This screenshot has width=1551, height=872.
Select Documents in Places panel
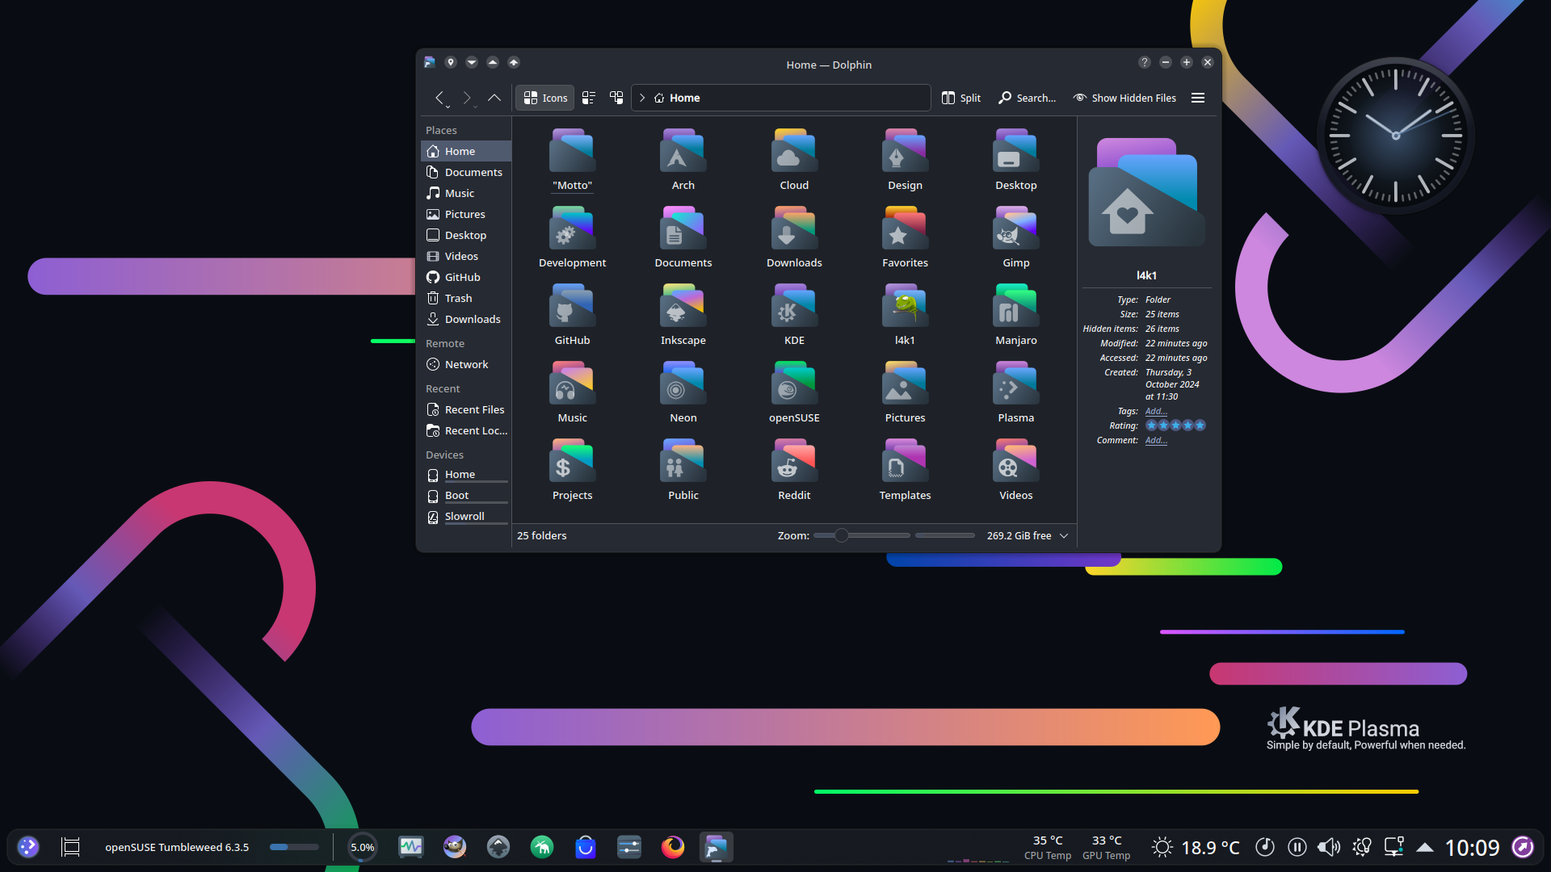point(466,172)
